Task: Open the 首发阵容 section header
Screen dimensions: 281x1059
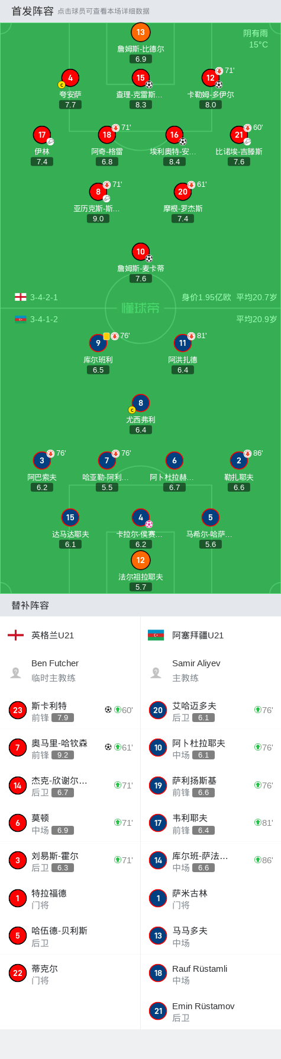Action: [x=33, y=11]
